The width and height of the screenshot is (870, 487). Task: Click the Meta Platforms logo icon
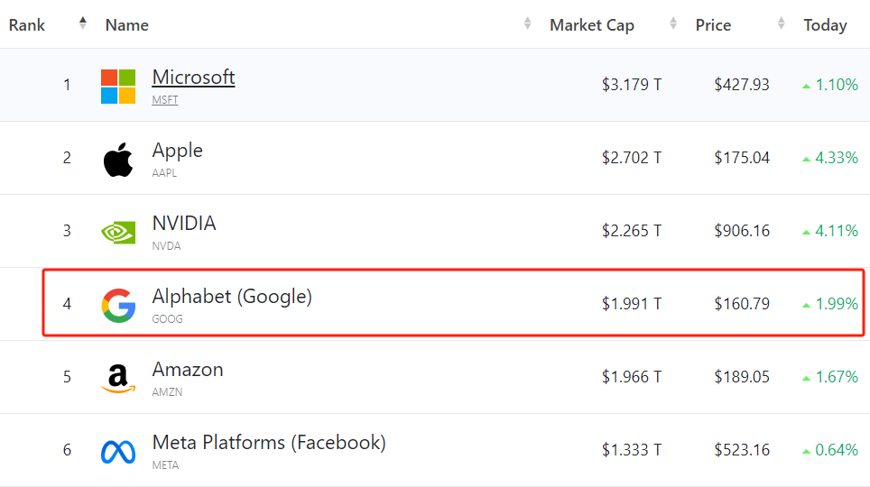118,451
